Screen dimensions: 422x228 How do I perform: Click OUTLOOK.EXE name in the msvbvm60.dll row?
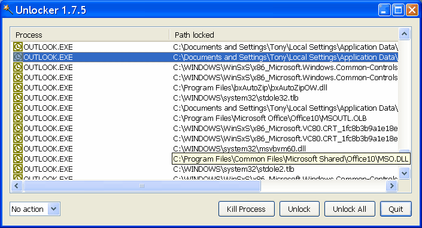[x=48, y=149]
